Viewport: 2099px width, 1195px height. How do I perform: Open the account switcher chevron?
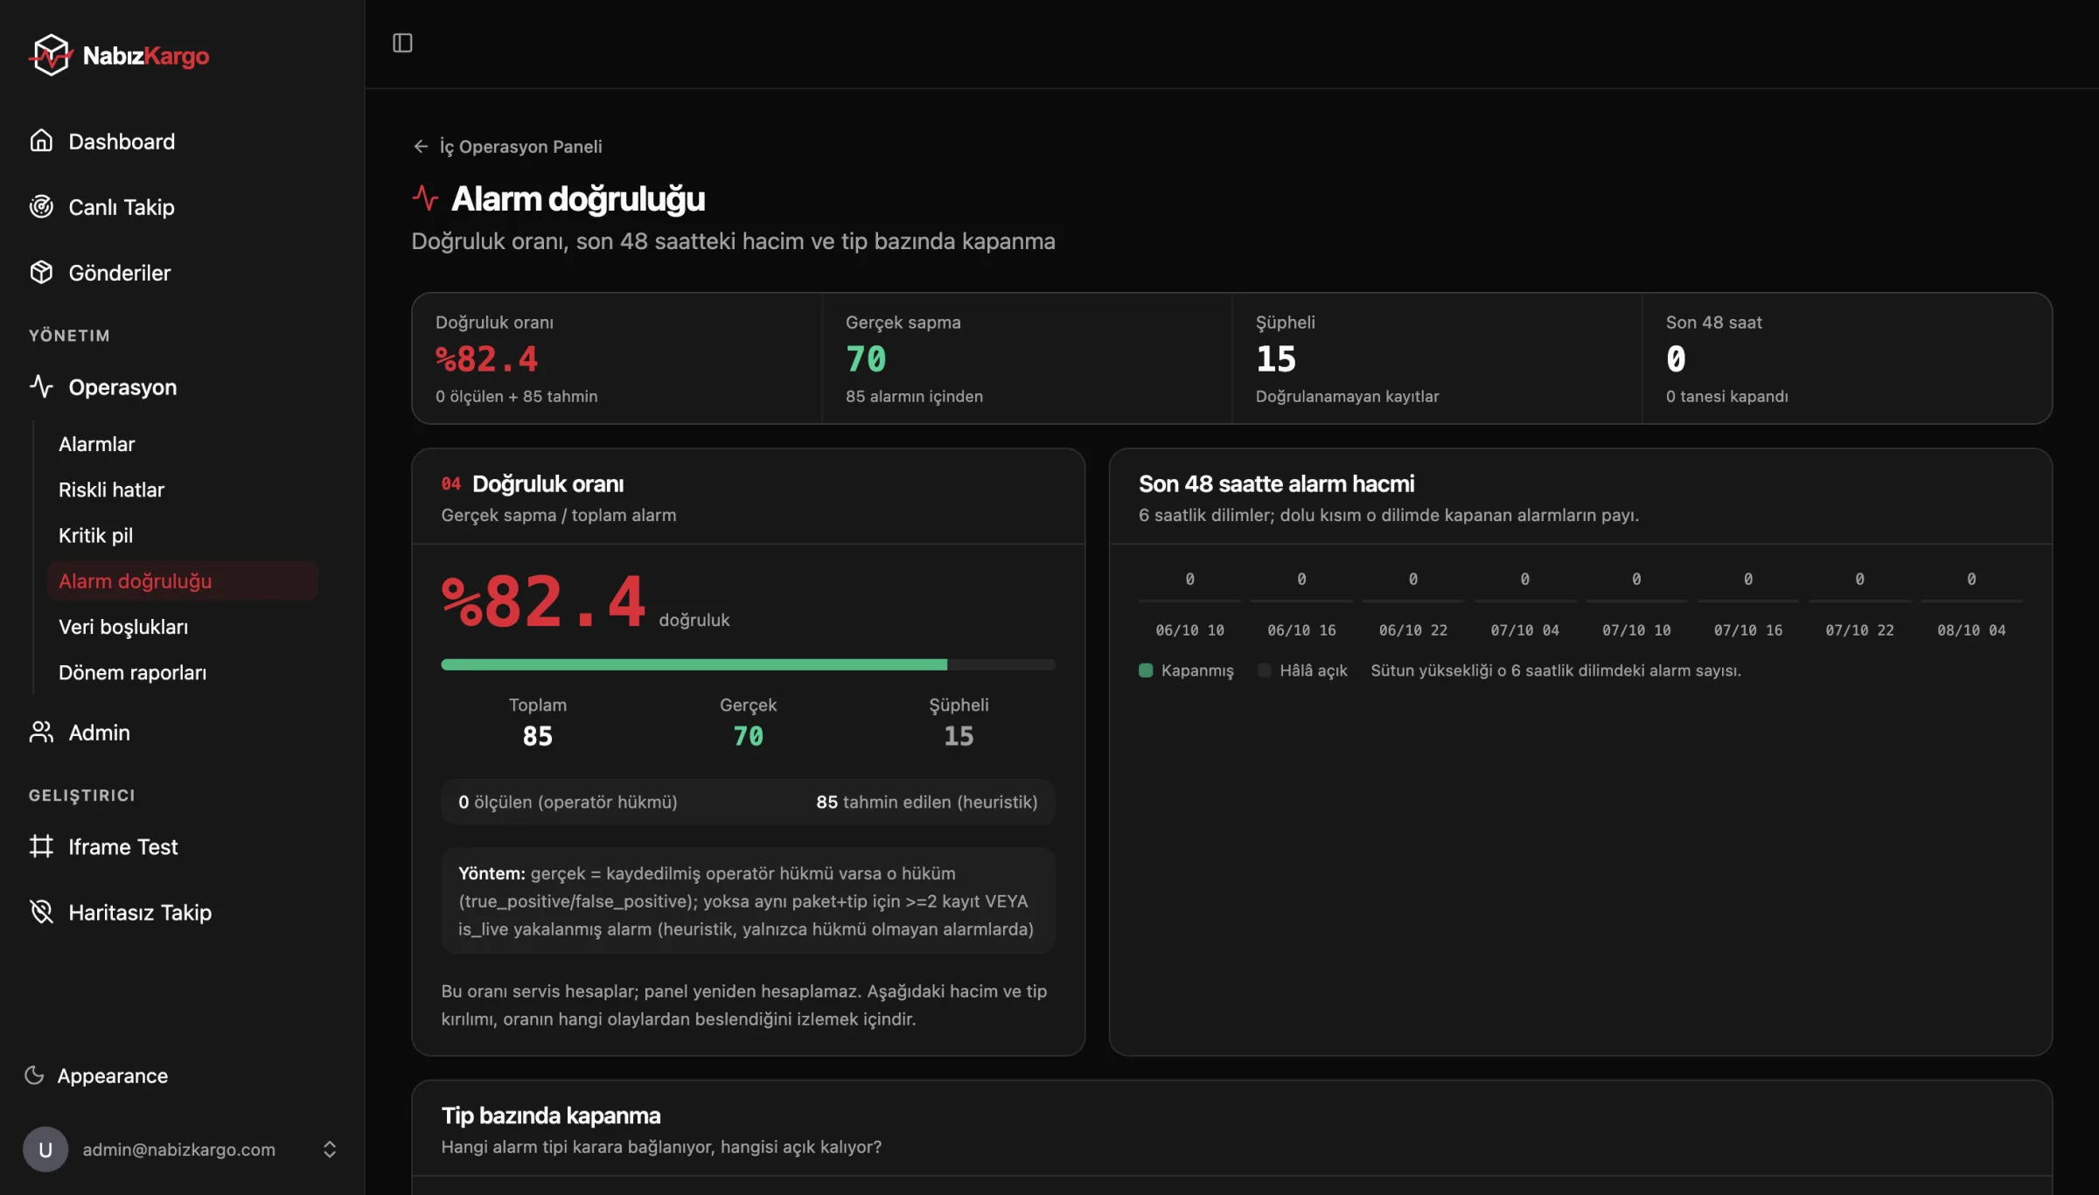(330, 1149)
